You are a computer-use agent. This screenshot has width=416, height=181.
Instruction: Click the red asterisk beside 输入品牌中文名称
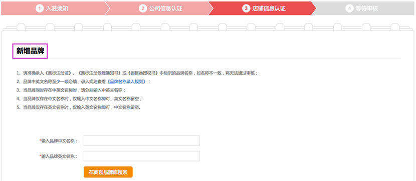coord(40,140)
